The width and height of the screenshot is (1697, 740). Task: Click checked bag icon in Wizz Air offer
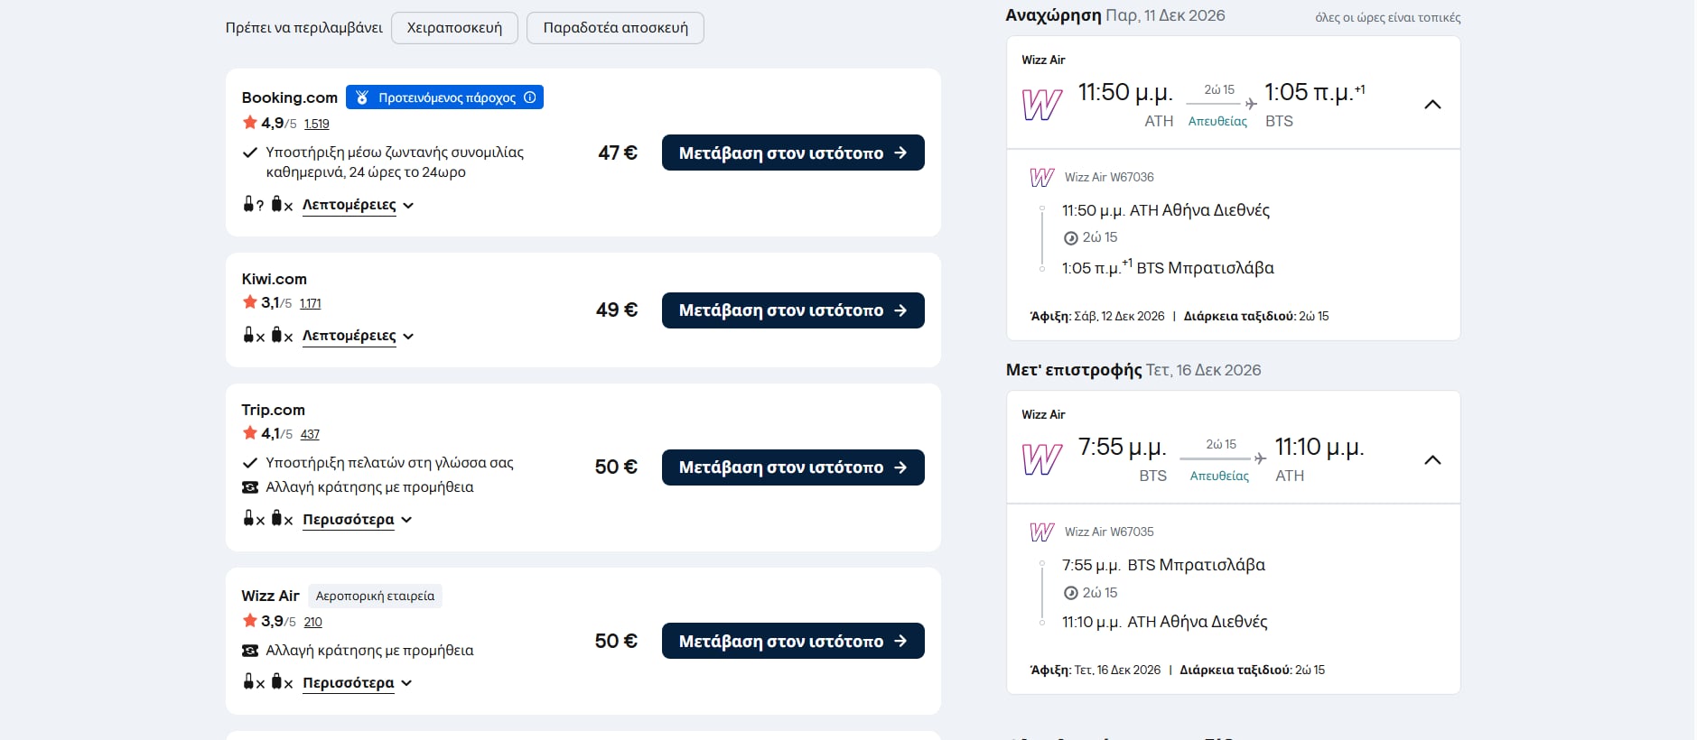pyautogui.click(x=277, y=681)
